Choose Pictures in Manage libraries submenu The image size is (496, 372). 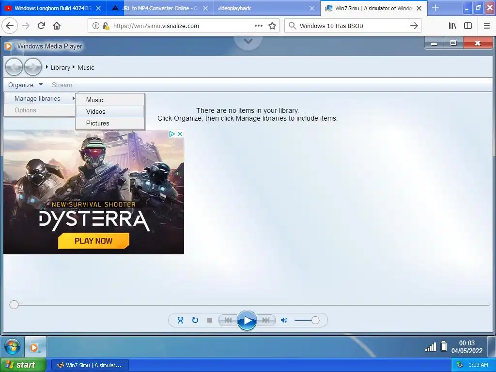pos(110,123)
